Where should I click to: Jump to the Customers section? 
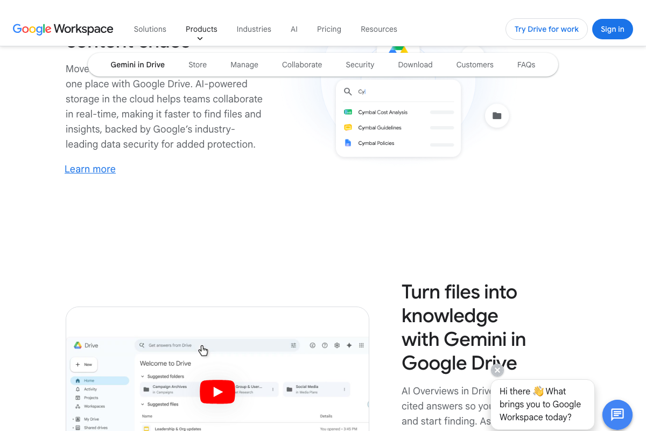coord(475,65)
